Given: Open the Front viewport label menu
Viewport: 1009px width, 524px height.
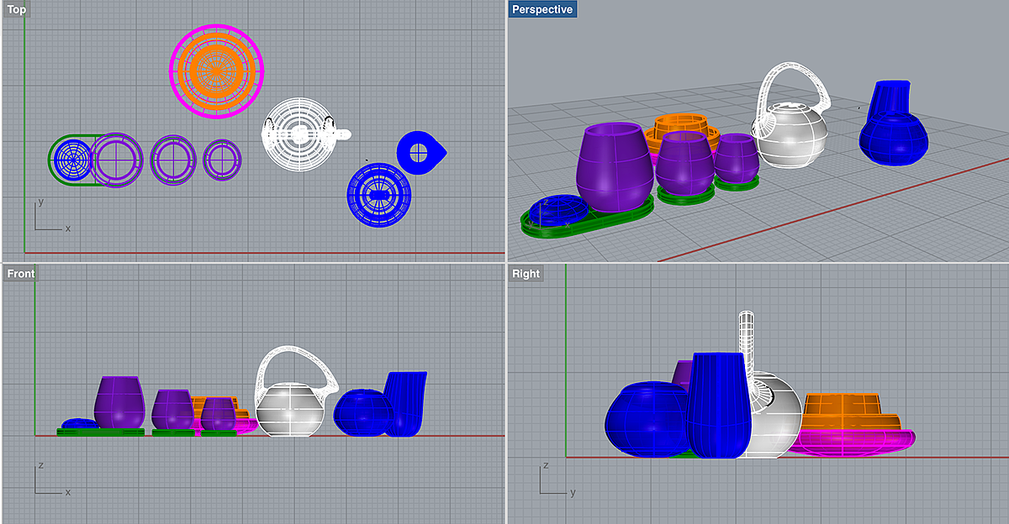Looking at the screenshot, I should (x=21, y=273).
